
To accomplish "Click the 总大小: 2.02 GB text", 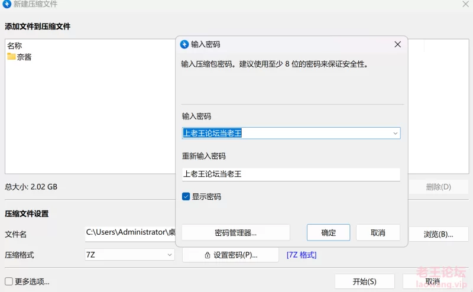I will tap(31, 187).
